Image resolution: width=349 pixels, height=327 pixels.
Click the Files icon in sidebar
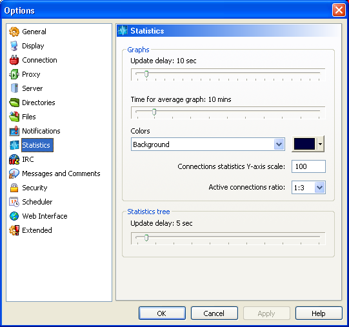click(x=14, y=117)
